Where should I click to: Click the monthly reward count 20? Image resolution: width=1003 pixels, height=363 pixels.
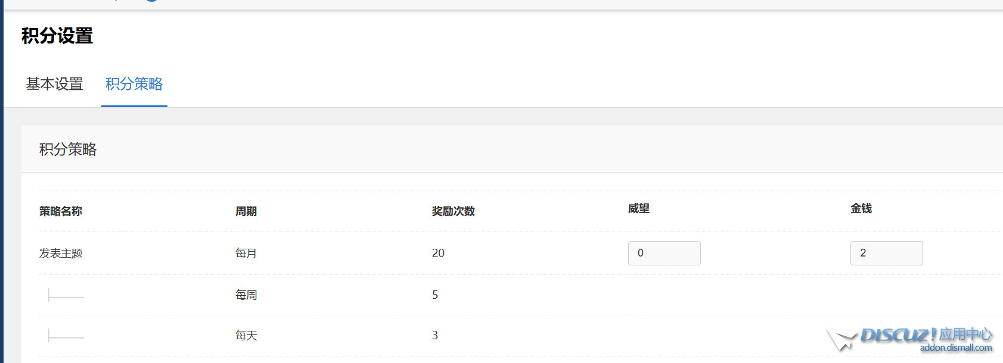point(438,254)
